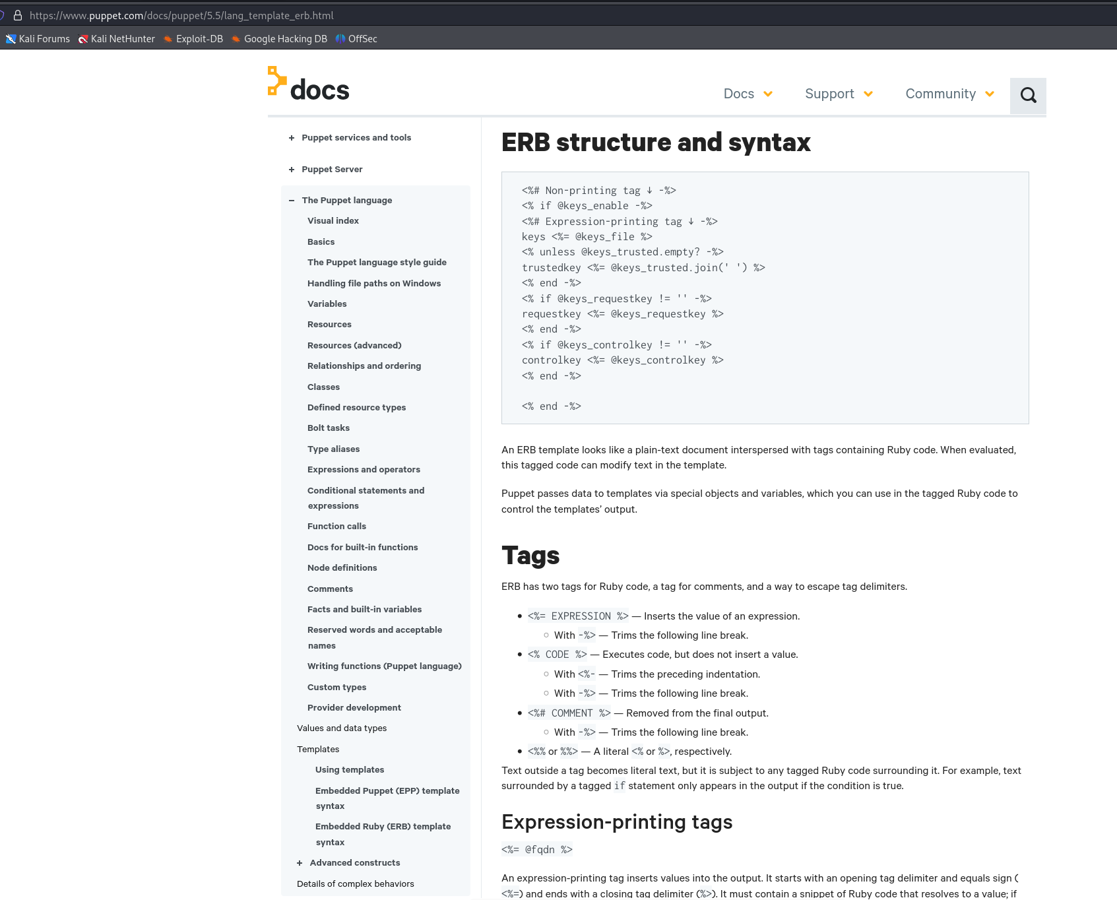Image resolution: width=1117 pixels, height=900 pixels.
Task: Open Relationships and ordering page
Action: [x=364, y=366]
